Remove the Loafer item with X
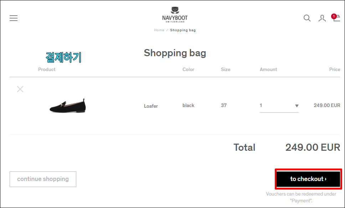The image size is (345, 208). pyautogui.click(x=20, y=89)
